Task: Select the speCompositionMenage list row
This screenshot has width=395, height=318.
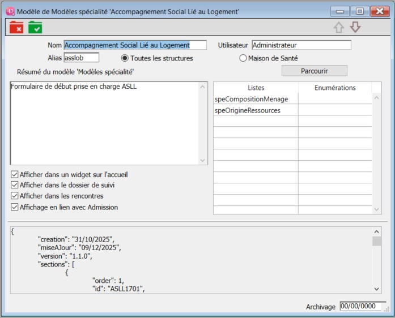Action: pyautogui.click(x=256, y=100)
